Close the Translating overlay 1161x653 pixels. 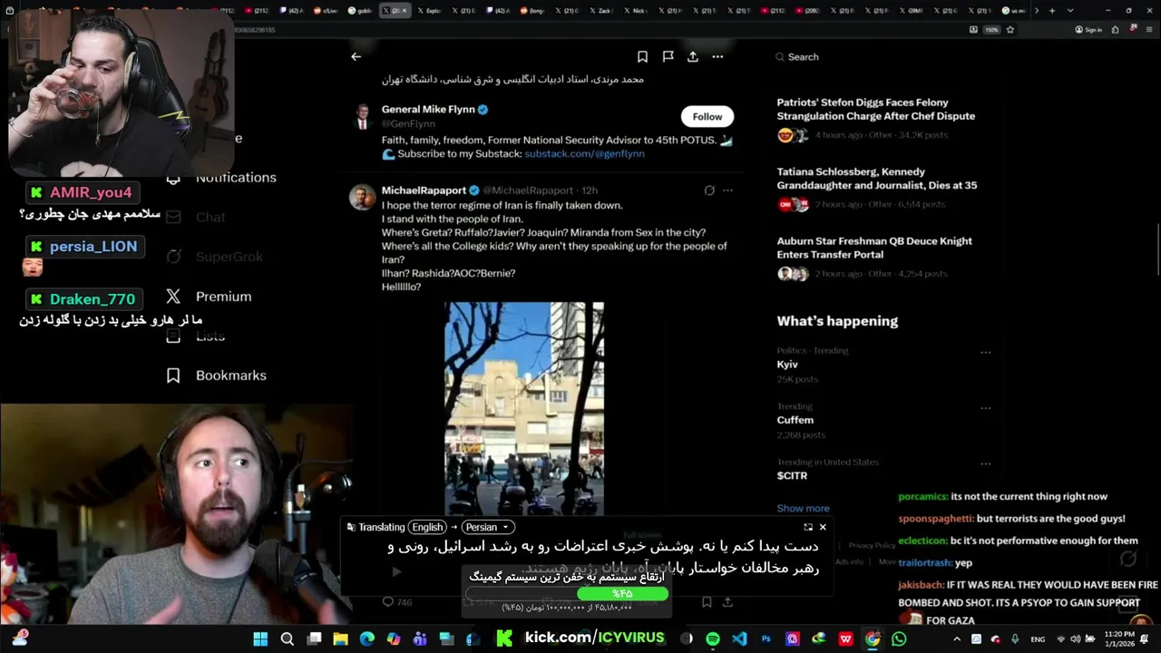823,527
